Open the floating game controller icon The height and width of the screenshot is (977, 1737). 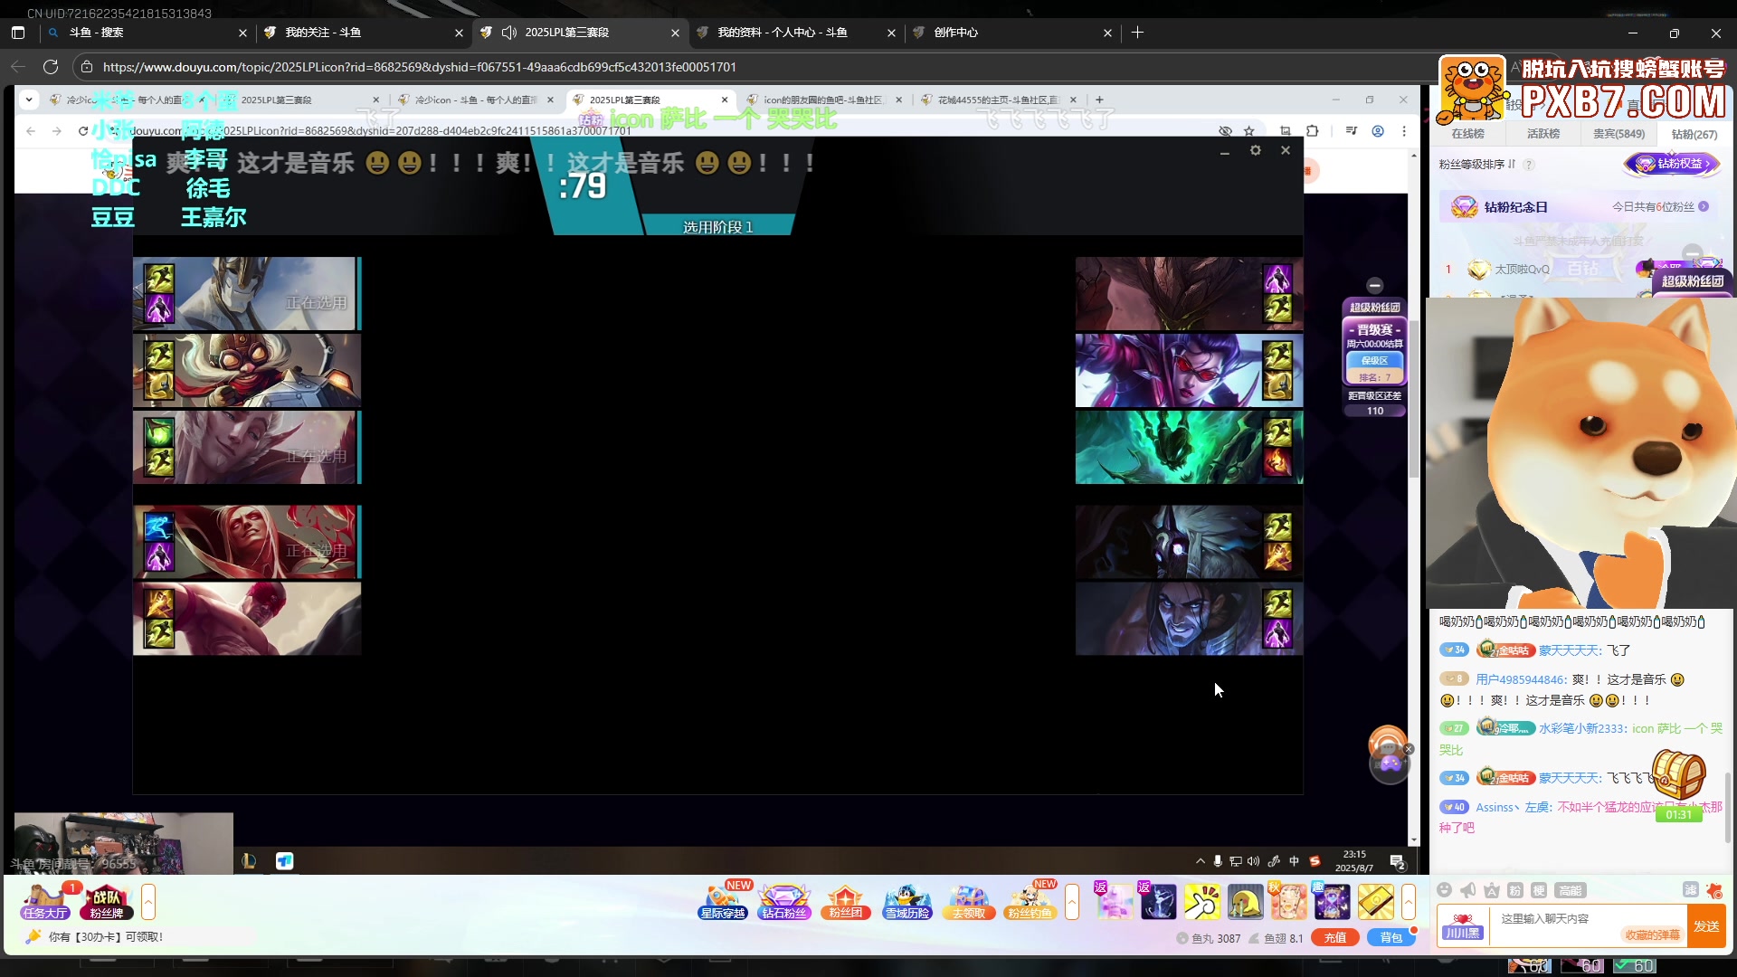click(1391, 765)
